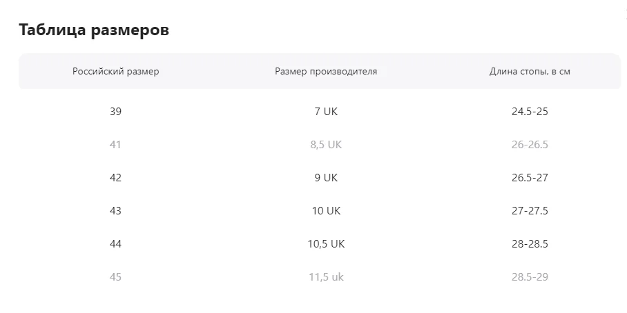Click the "Российский размер" column header
627x313 pixels.
[x=115, y=71]
